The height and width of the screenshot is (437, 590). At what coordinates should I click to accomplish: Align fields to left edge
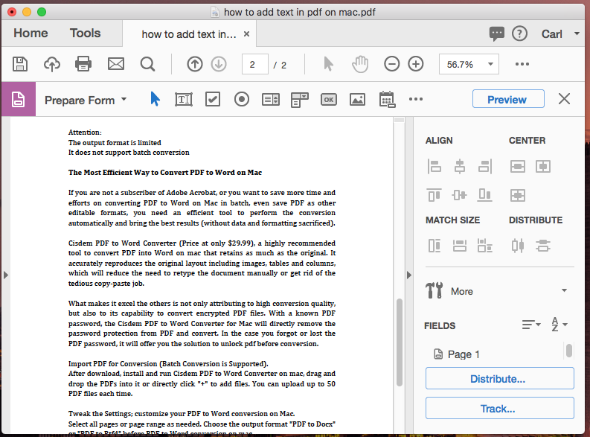[435, 166]
